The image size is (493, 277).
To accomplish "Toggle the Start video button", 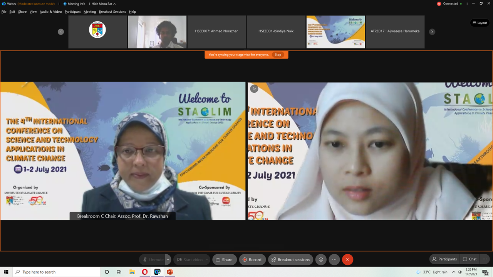I will 189,260.
